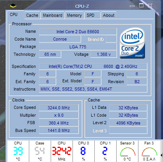
Task: Click the small arrow beside Fan 3
Action: click(x=162, y=155)
